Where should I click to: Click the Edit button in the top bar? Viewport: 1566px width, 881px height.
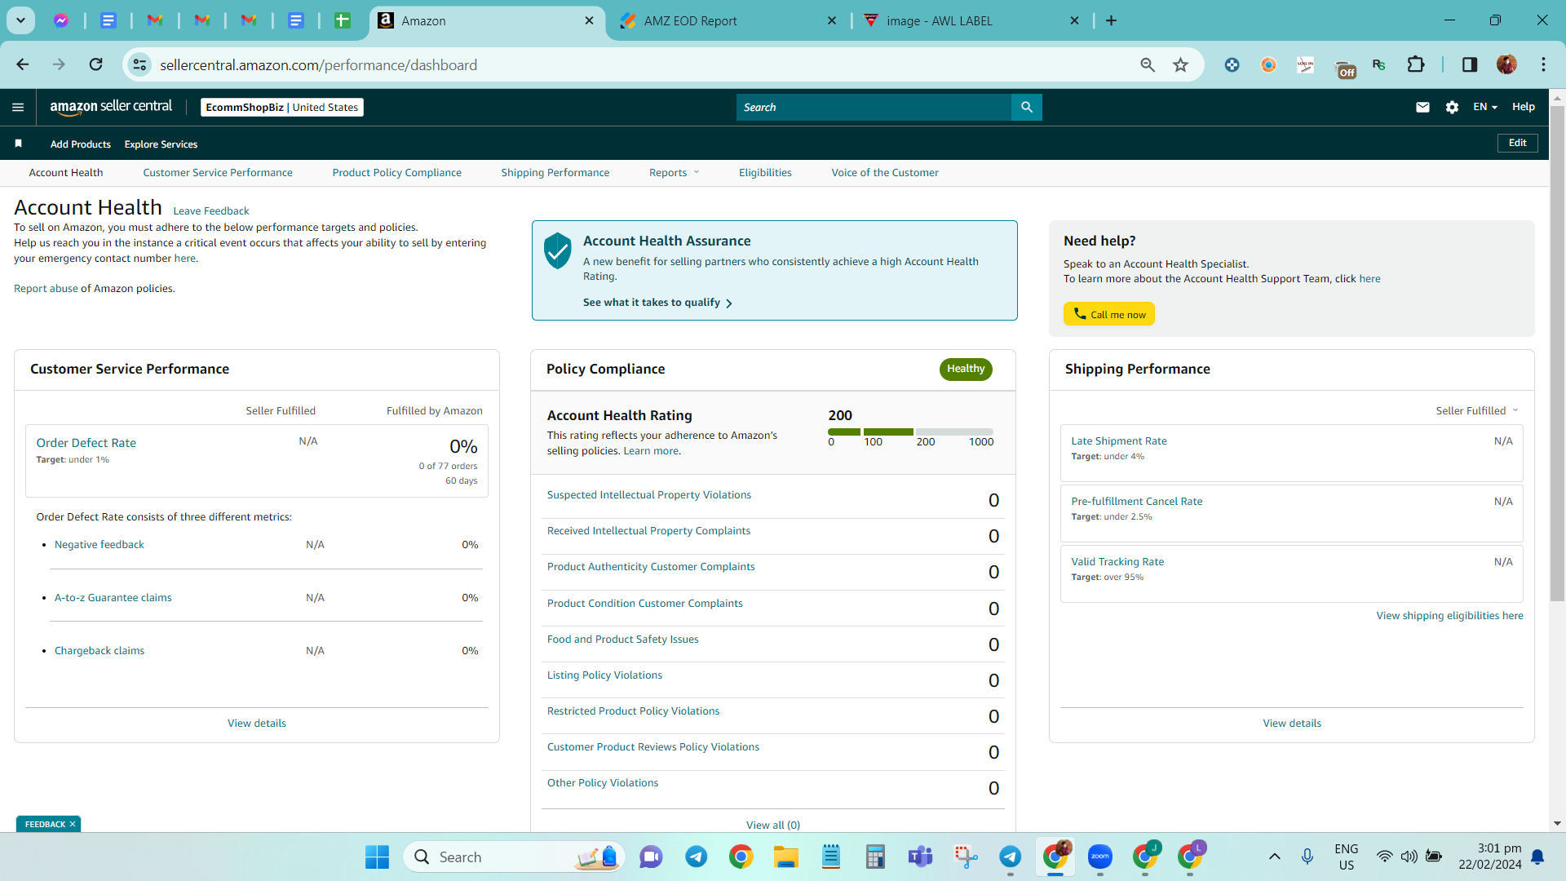coord(1518,143)
